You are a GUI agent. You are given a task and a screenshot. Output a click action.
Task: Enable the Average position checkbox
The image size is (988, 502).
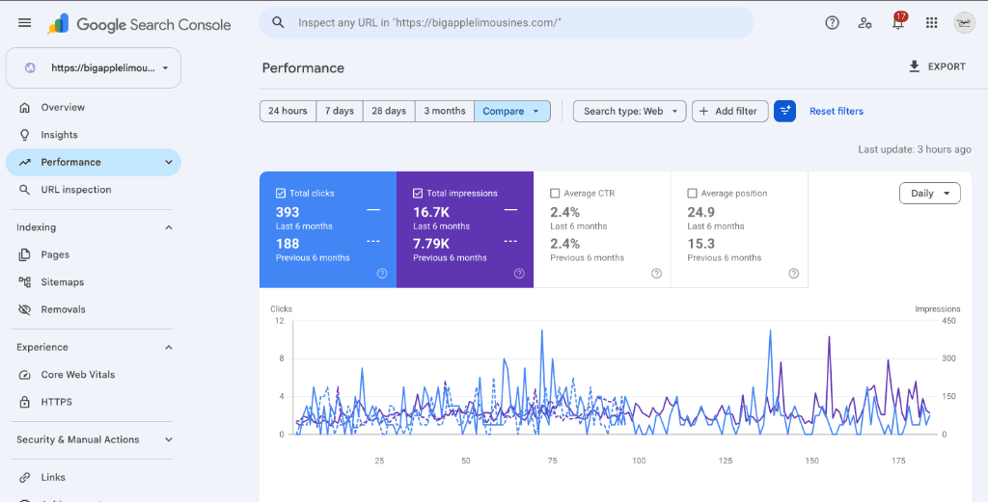click(x=692, y=193)
